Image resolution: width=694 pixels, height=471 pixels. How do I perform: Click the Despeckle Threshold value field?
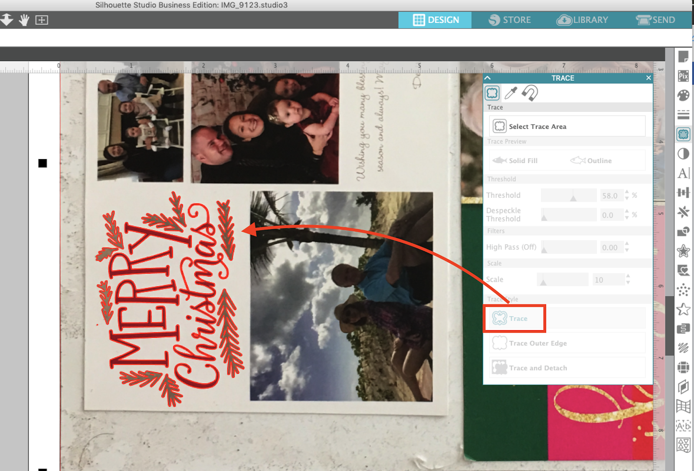(x=611, y=215)
